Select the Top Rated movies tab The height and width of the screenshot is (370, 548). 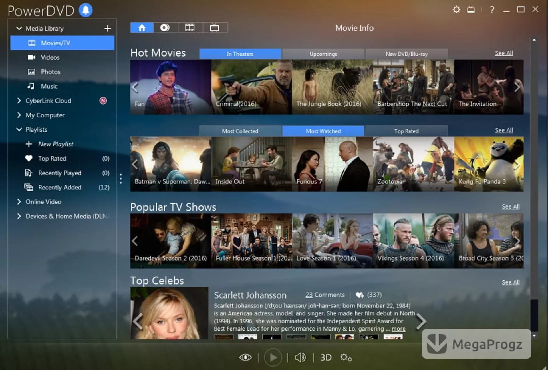[x=406, y=131]
